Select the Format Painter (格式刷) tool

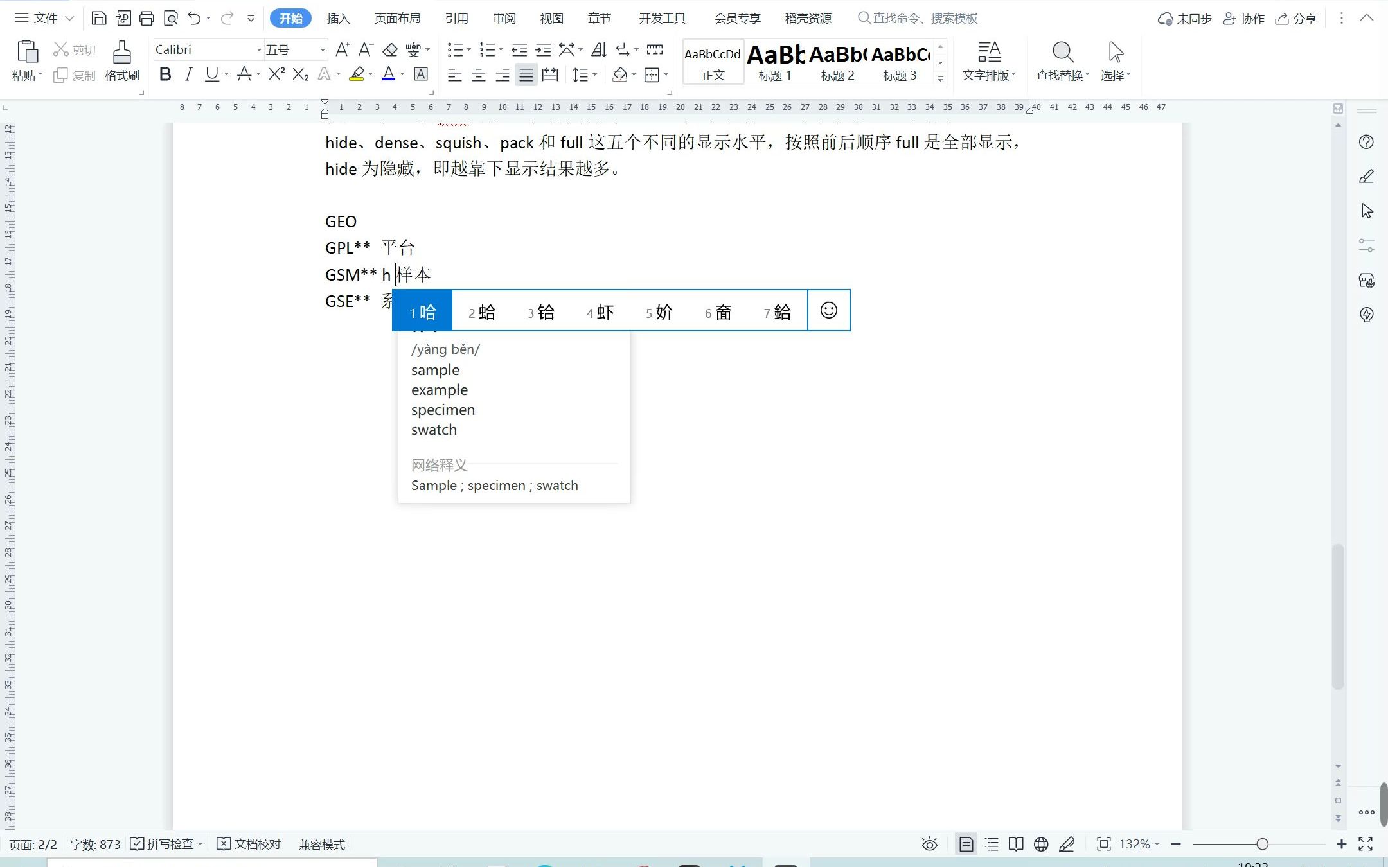point(121,62)
